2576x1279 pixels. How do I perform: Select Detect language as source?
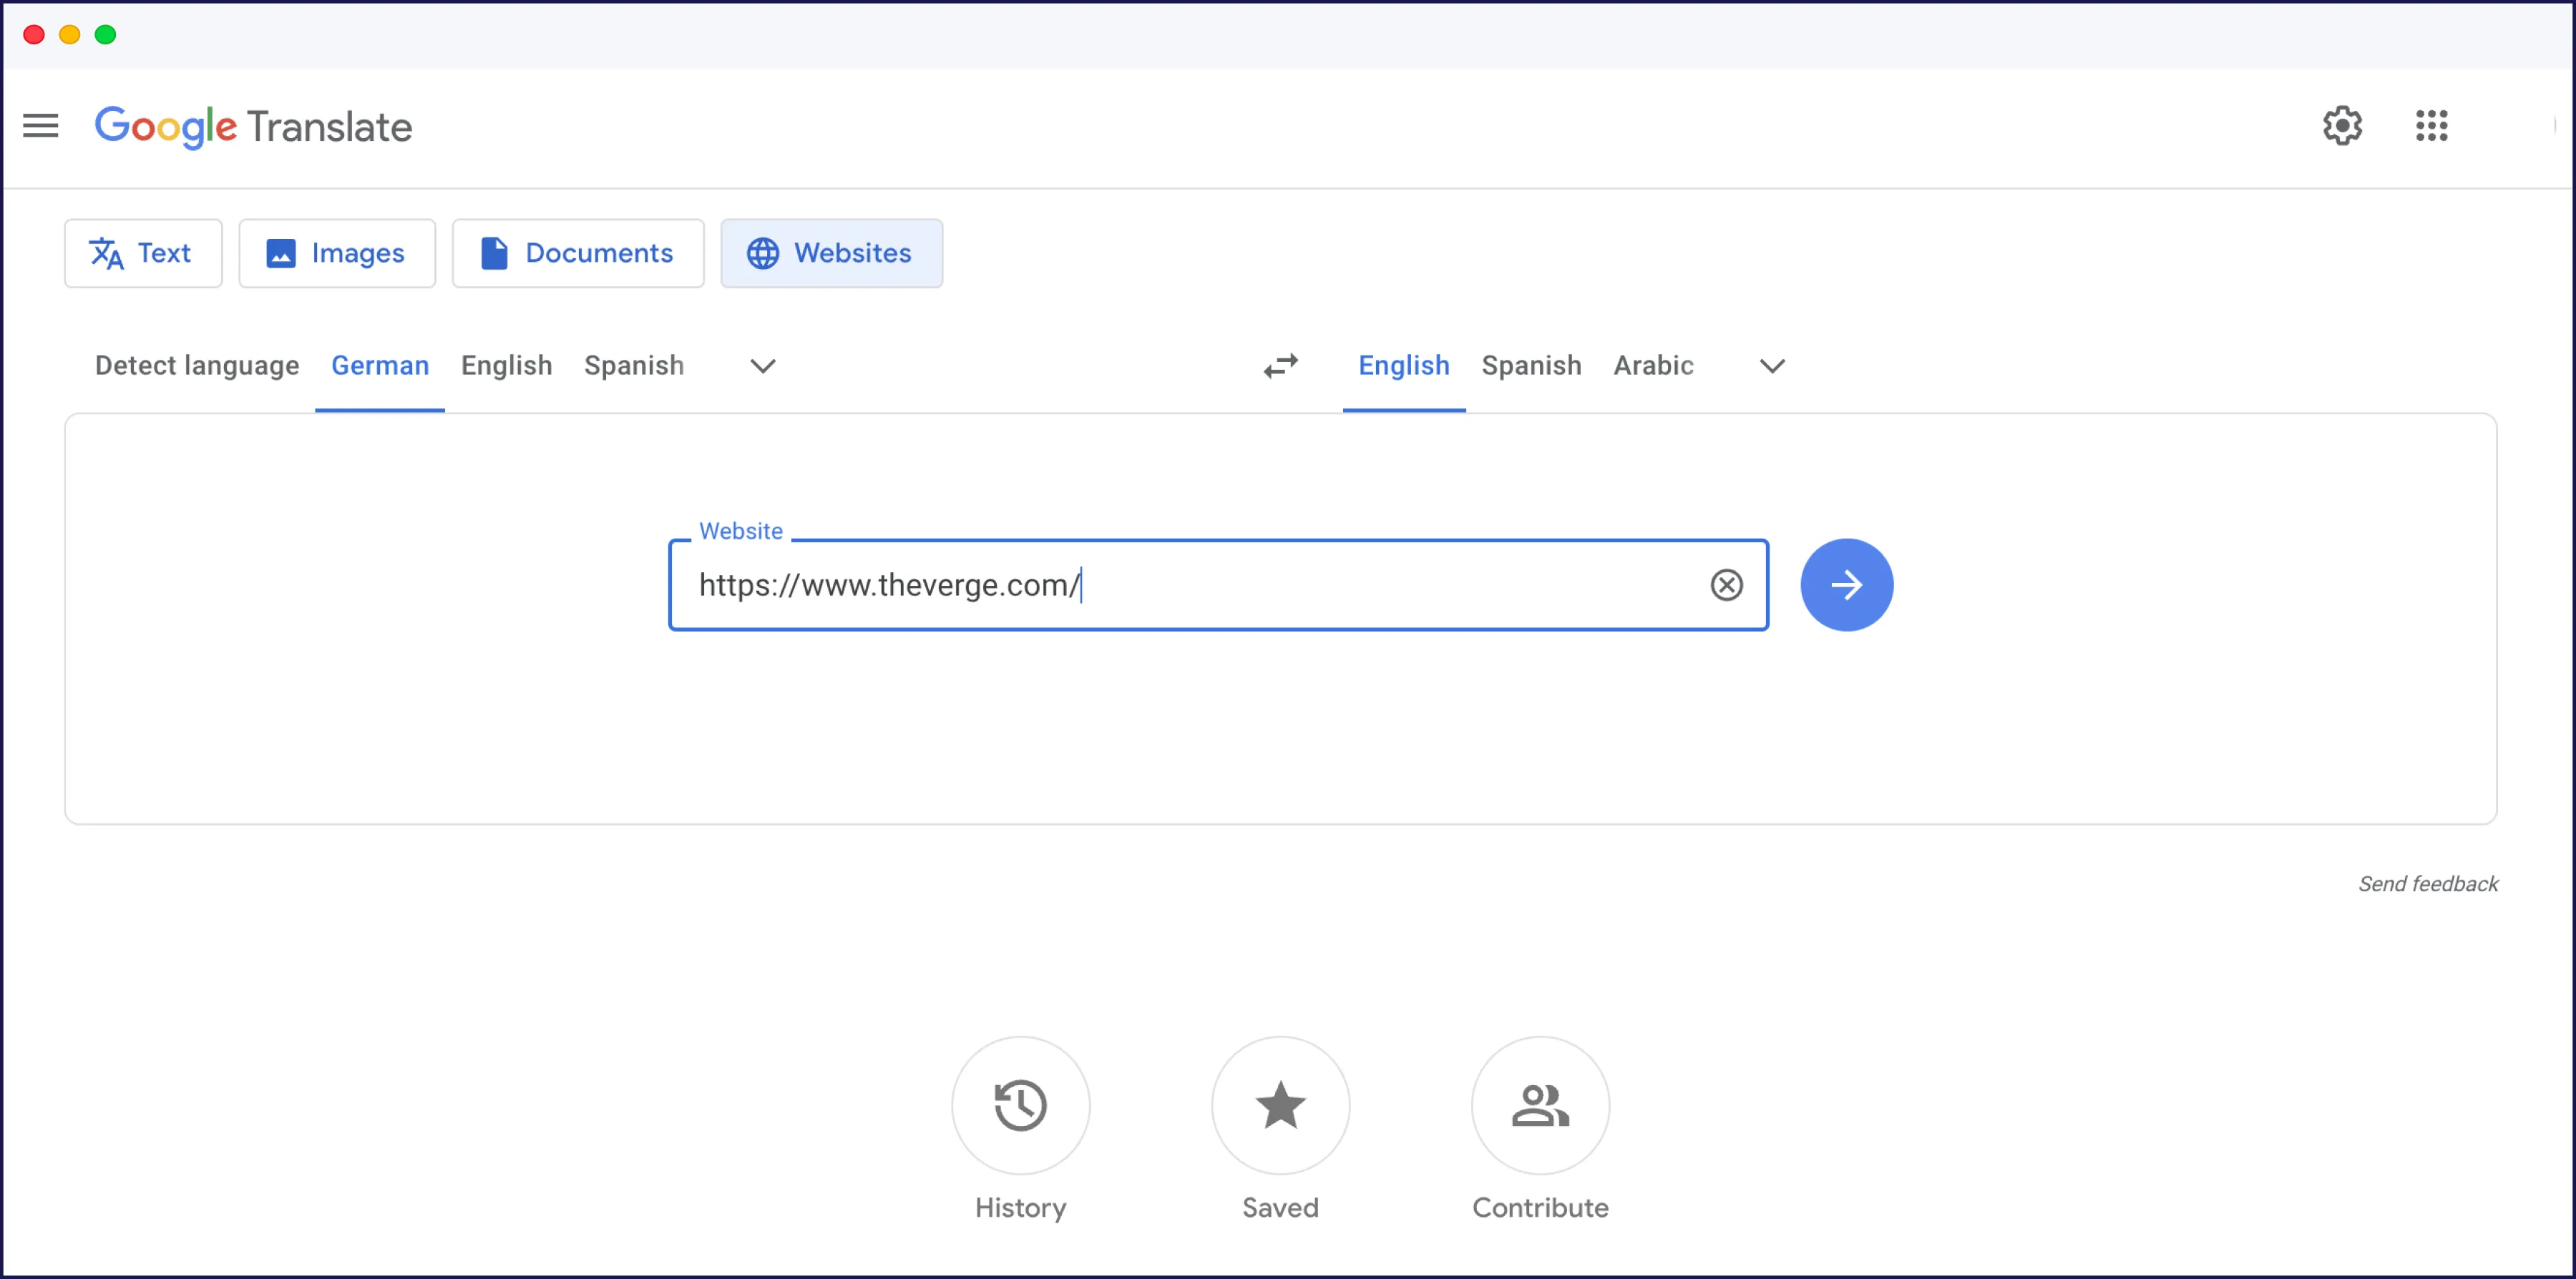(197, 366)
